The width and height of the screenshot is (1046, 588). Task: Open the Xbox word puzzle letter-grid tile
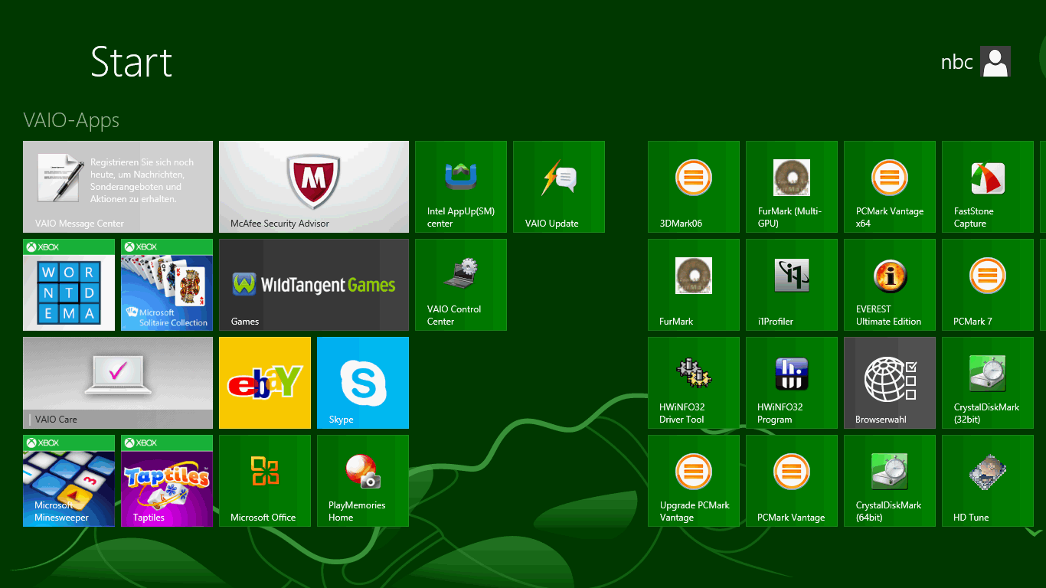pyautogui.click(x=69, y=285)
